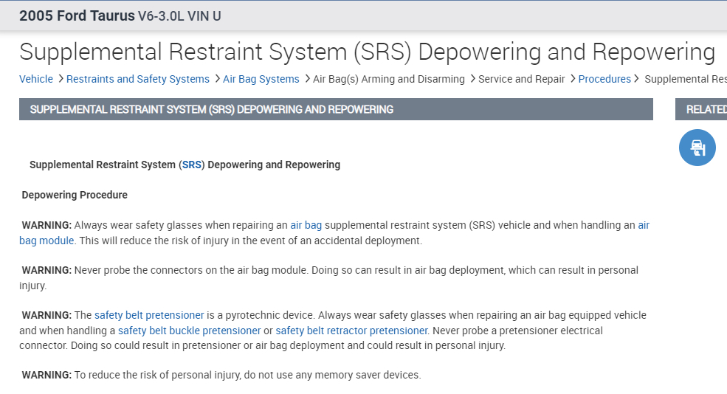This screenshot has height=394, width=727.
Task: Click the cut-off Supplemental Res breadcrumb text
Action: click(686, 79)
